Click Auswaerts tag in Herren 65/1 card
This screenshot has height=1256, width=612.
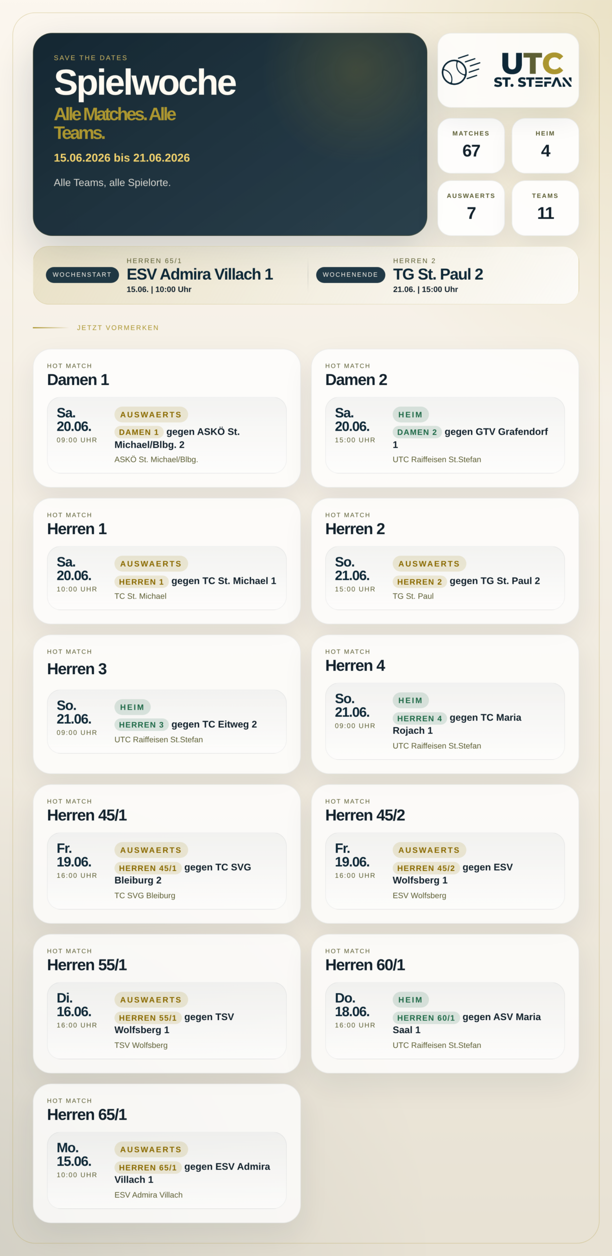tap(151, 1150)
